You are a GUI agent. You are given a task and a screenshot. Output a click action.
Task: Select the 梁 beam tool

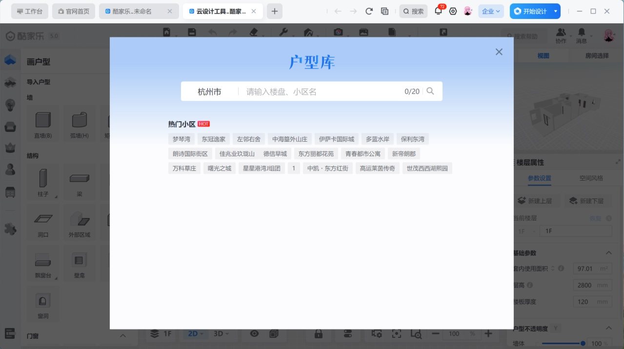tap(79, 183)
